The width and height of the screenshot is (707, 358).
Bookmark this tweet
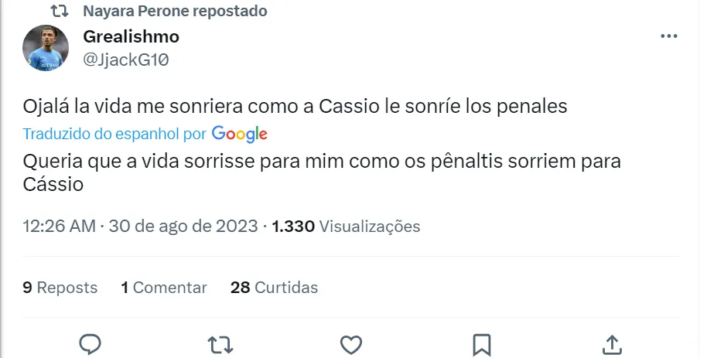click(x=481, y=344)
